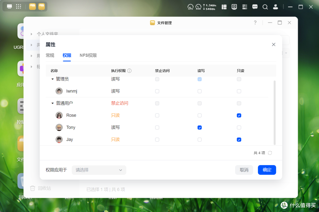This screenshot has height=212, width=319.
Task: Click the 名称 column header
Action: (x=54, y=71)
